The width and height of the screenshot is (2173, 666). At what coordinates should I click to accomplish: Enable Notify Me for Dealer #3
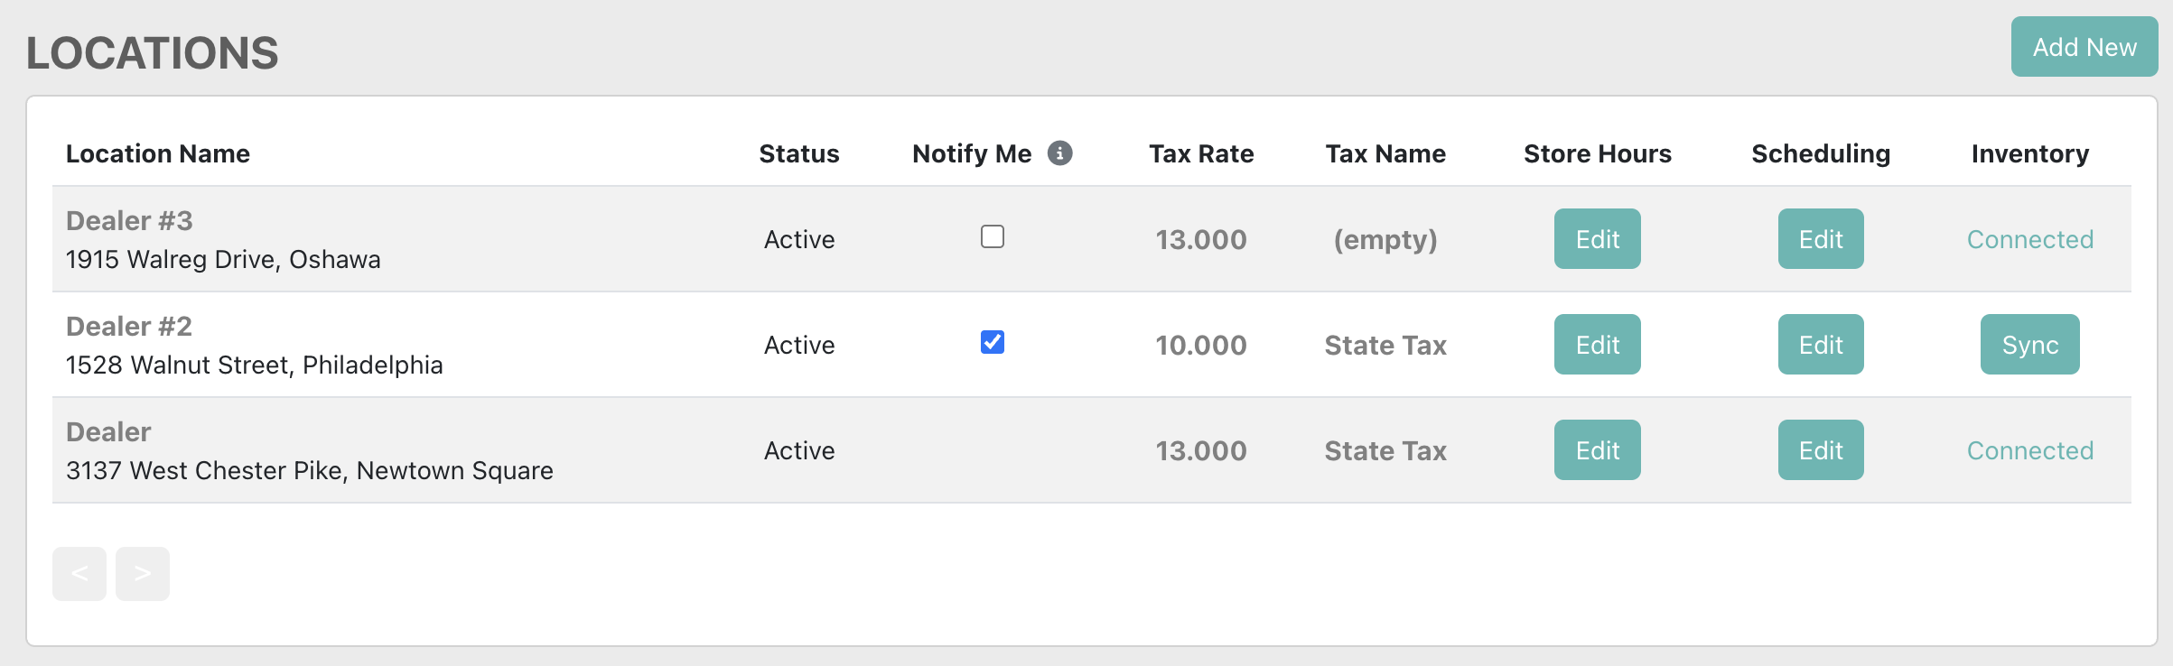point(993,236)
